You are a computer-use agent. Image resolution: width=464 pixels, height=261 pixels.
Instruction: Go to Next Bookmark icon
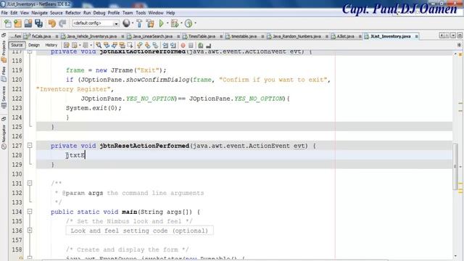(x=147, y=45)
